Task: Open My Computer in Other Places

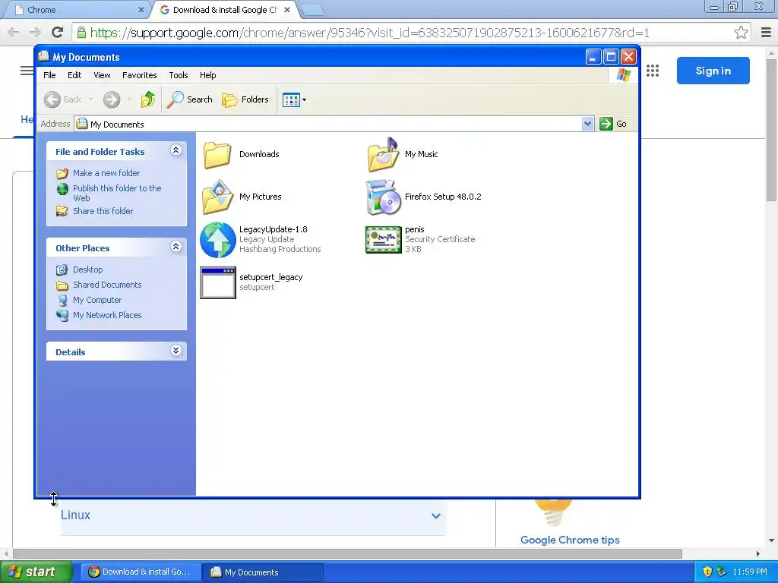Action: [x=97, y=300]
